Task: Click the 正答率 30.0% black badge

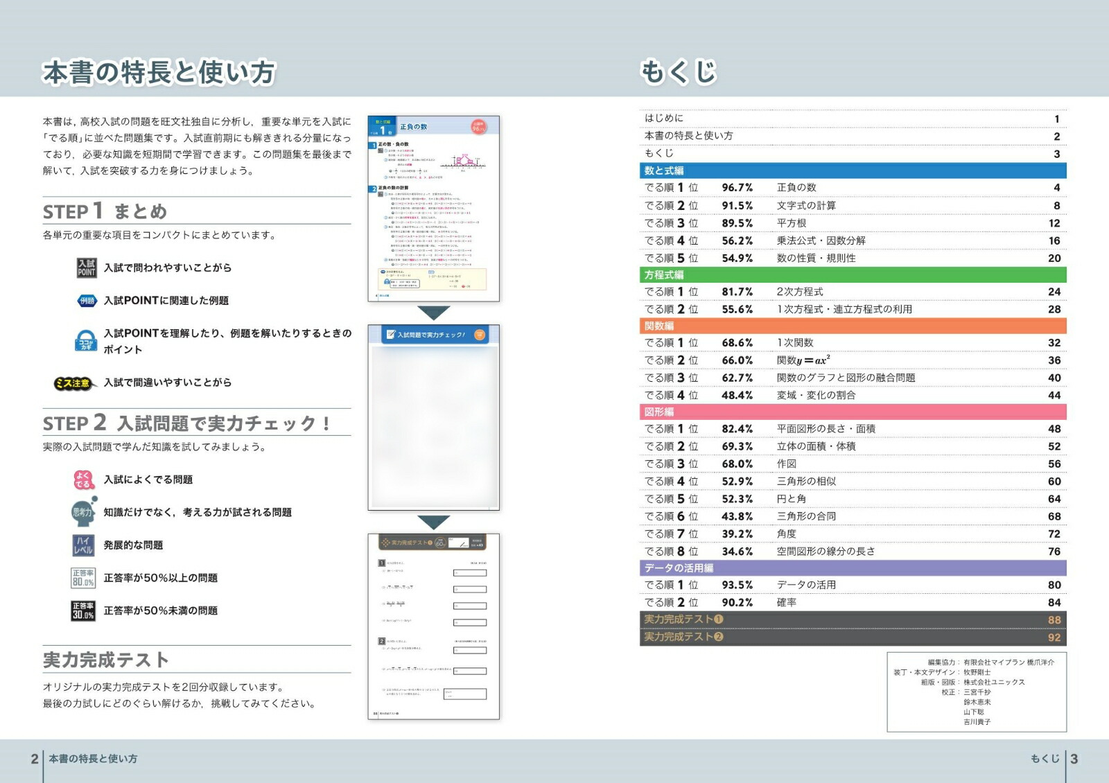Action: [x=83, y=610]
